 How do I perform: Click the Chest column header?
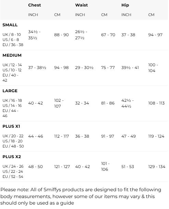[35, 5]
